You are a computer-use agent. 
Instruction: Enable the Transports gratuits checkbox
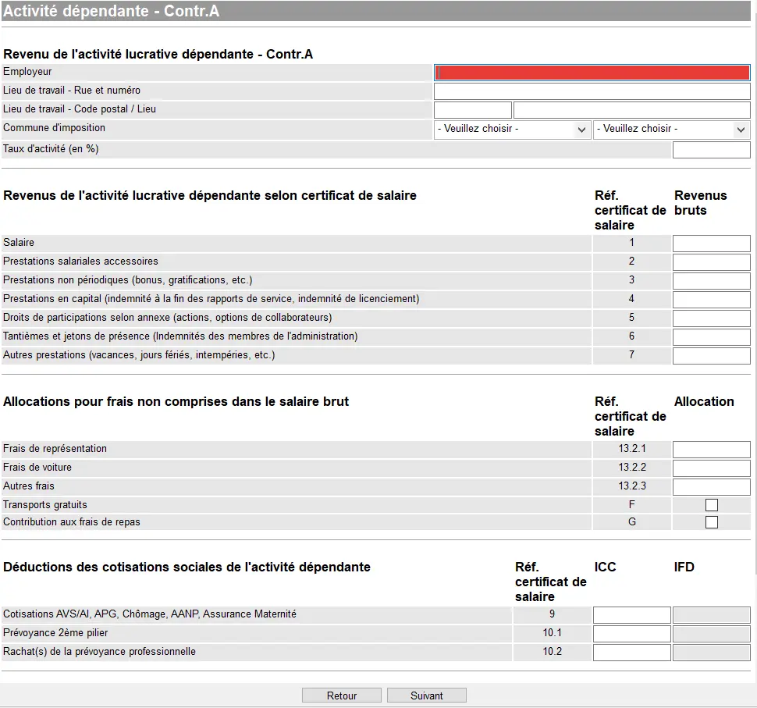click(711, 505)
